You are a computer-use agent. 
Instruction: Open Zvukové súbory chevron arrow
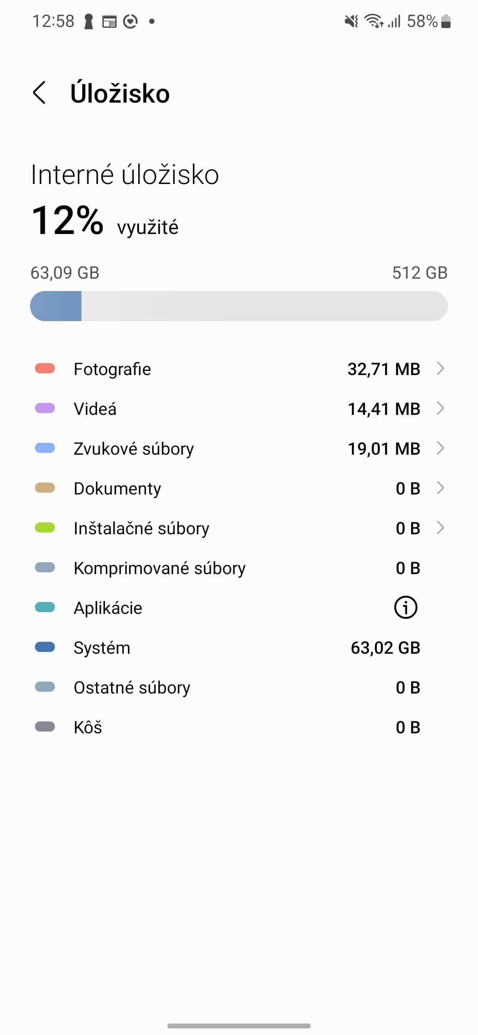[440, 448]
